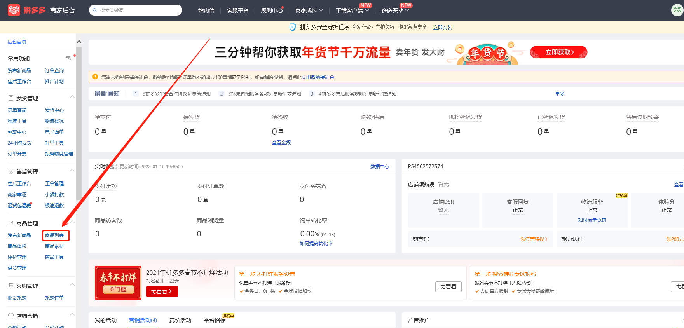Open 批发采购 in sidebar
Image resolution: width=684 pixels, height=328 pixels.
point(17,298)
